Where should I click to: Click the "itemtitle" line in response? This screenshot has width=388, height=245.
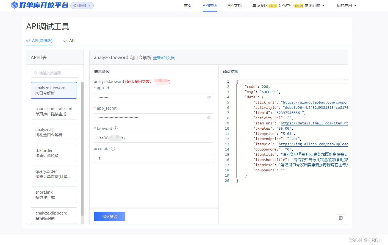pyautogui.click(x=300, y=155)
